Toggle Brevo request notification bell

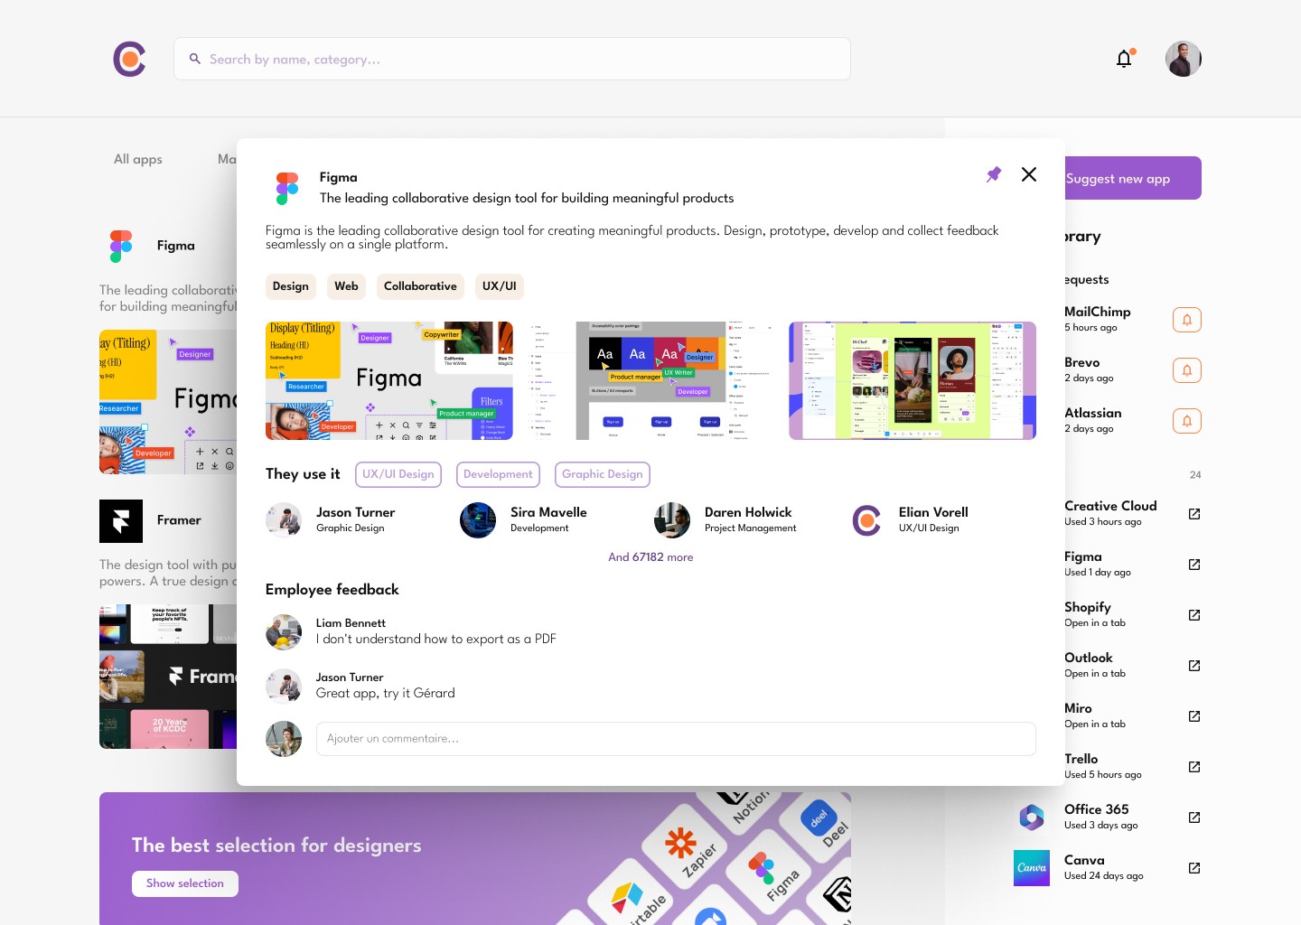coord(1187,370)
